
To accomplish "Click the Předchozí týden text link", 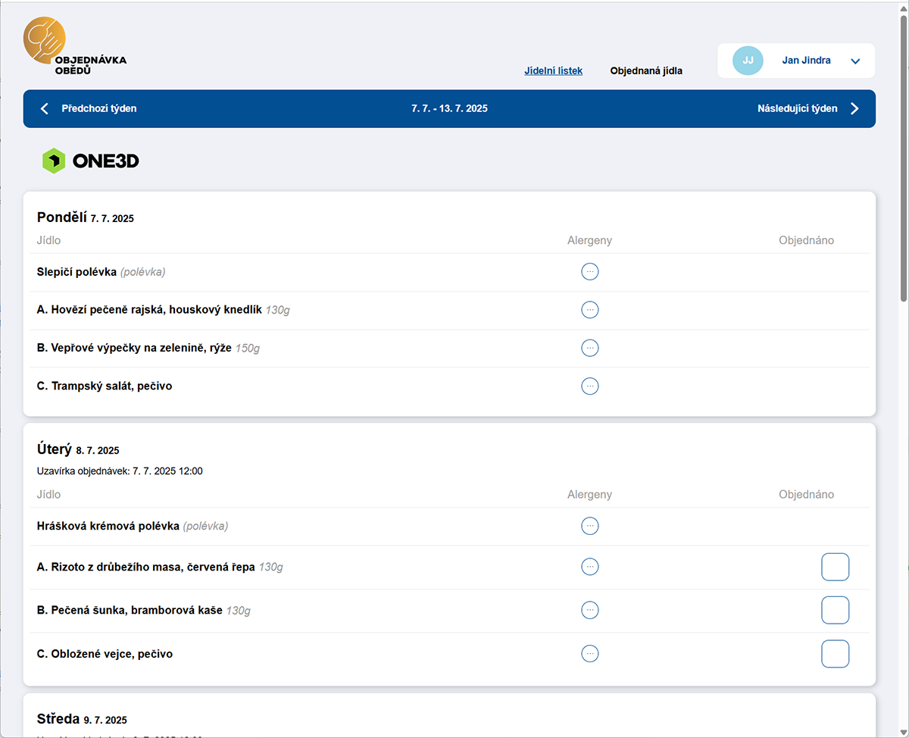I will point(99,108).
